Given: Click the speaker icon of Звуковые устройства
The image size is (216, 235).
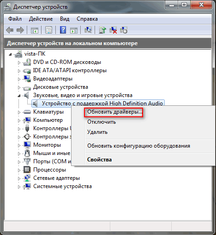Looking at the screenshot, I should tap(26, 95).
